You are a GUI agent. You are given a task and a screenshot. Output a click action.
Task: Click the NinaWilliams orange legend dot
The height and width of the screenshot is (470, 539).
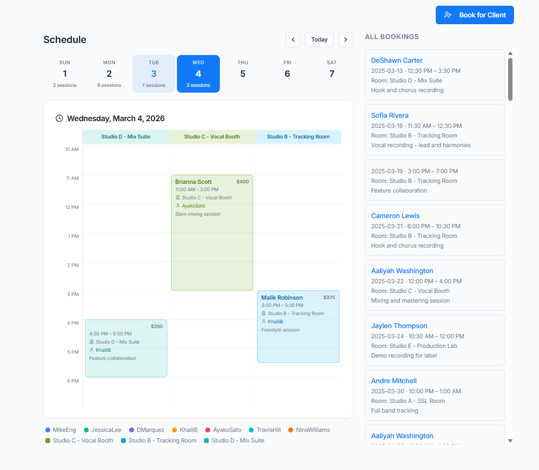pyautogui.click(x=291, y=430)
